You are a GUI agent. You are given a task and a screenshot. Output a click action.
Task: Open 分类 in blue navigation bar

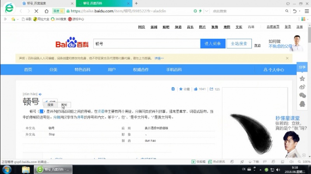click(53, 70)
